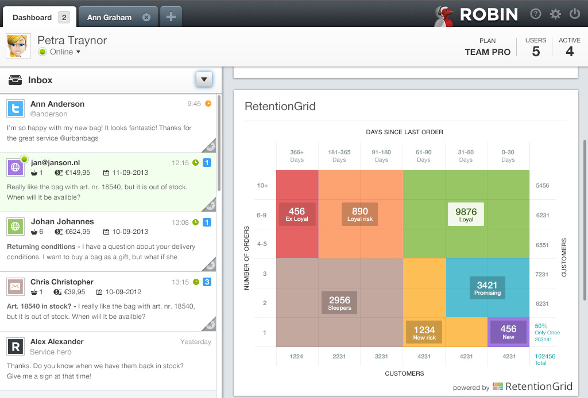Click the power logout icon
588x398 pixels.
point(574,14)
